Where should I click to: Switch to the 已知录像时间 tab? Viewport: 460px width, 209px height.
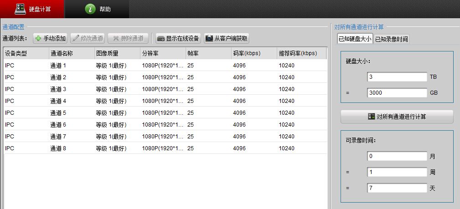(391, 39)
